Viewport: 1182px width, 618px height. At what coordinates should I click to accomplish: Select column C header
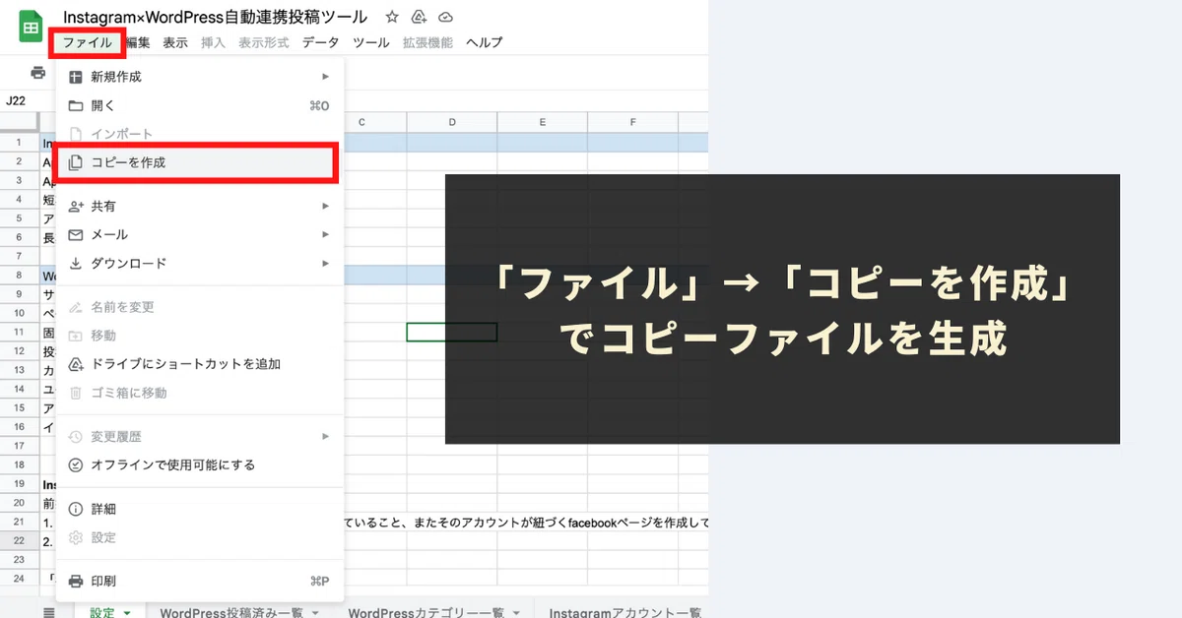click(x=374, y=122)
